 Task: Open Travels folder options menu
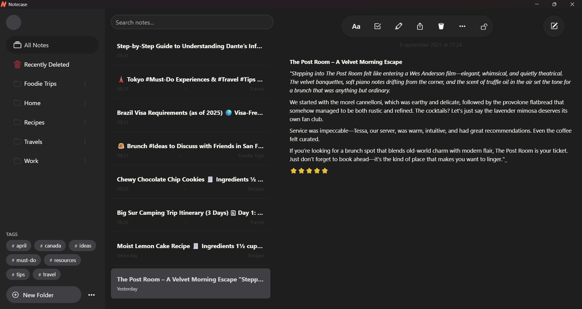tap(85, 141)
